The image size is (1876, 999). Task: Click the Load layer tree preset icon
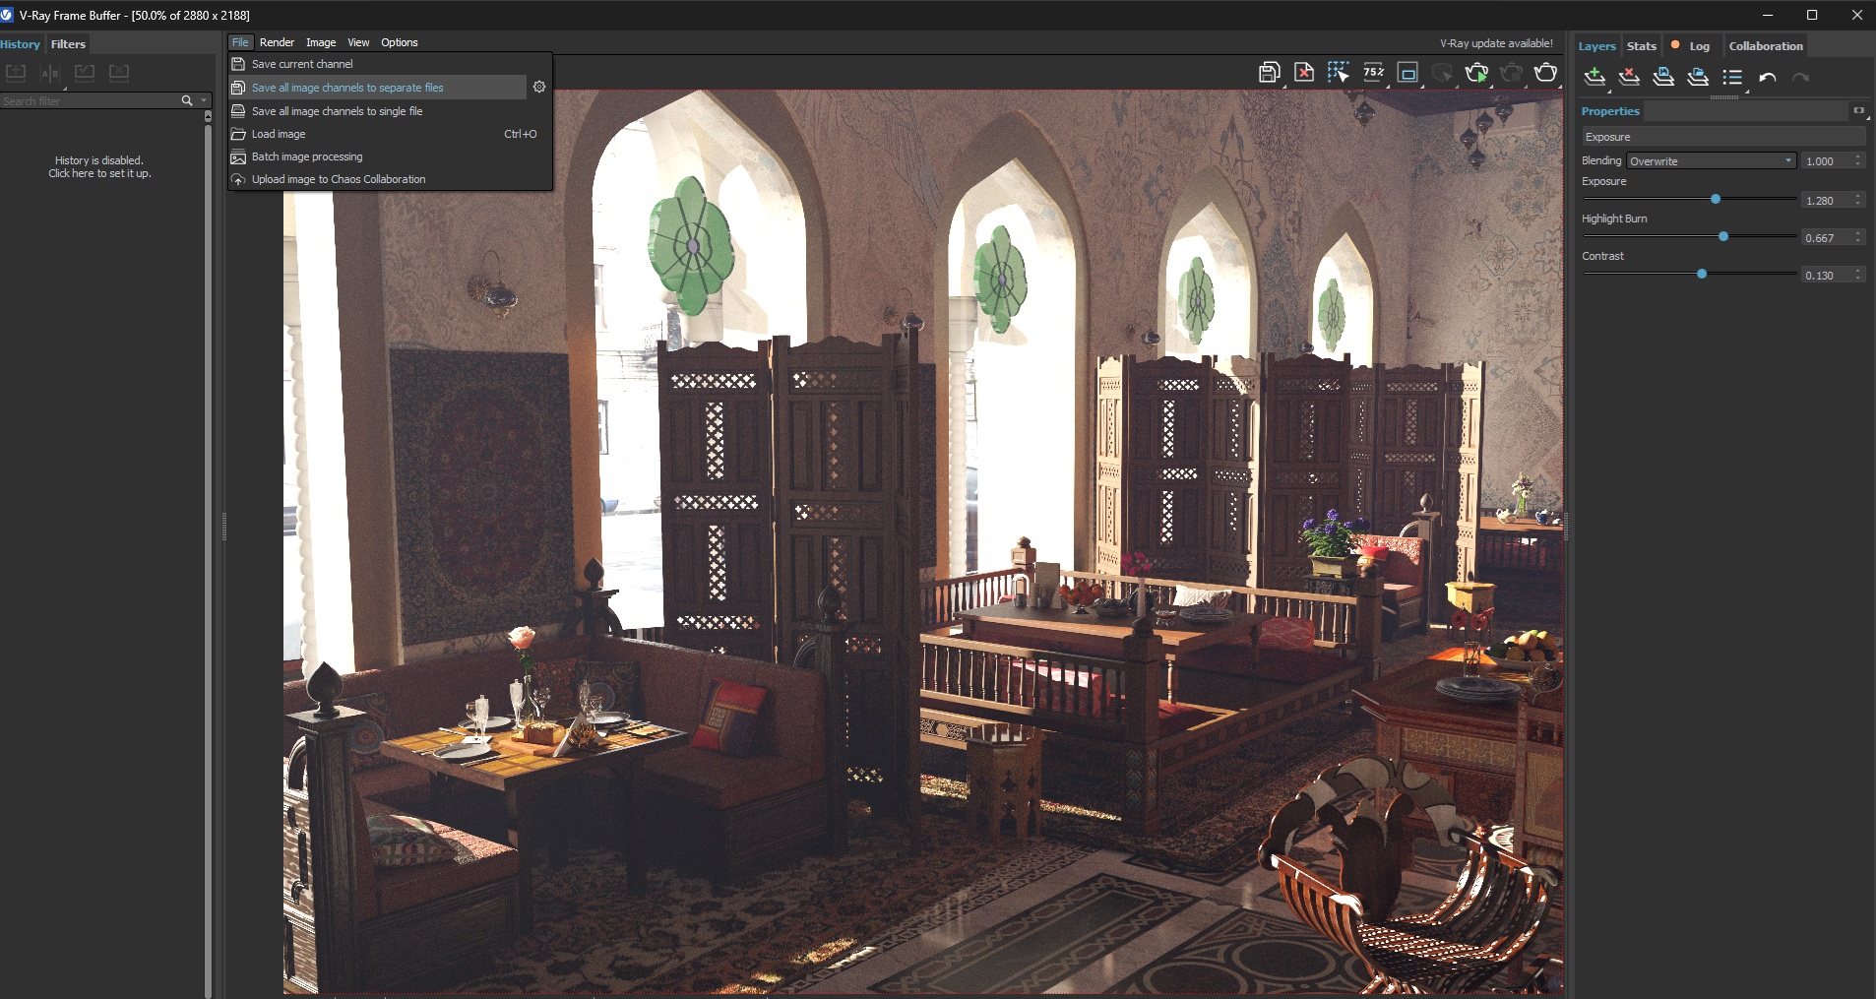1698,77
